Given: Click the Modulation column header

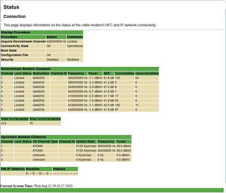Looking at the screenshot, I should (x=41, y=73).
